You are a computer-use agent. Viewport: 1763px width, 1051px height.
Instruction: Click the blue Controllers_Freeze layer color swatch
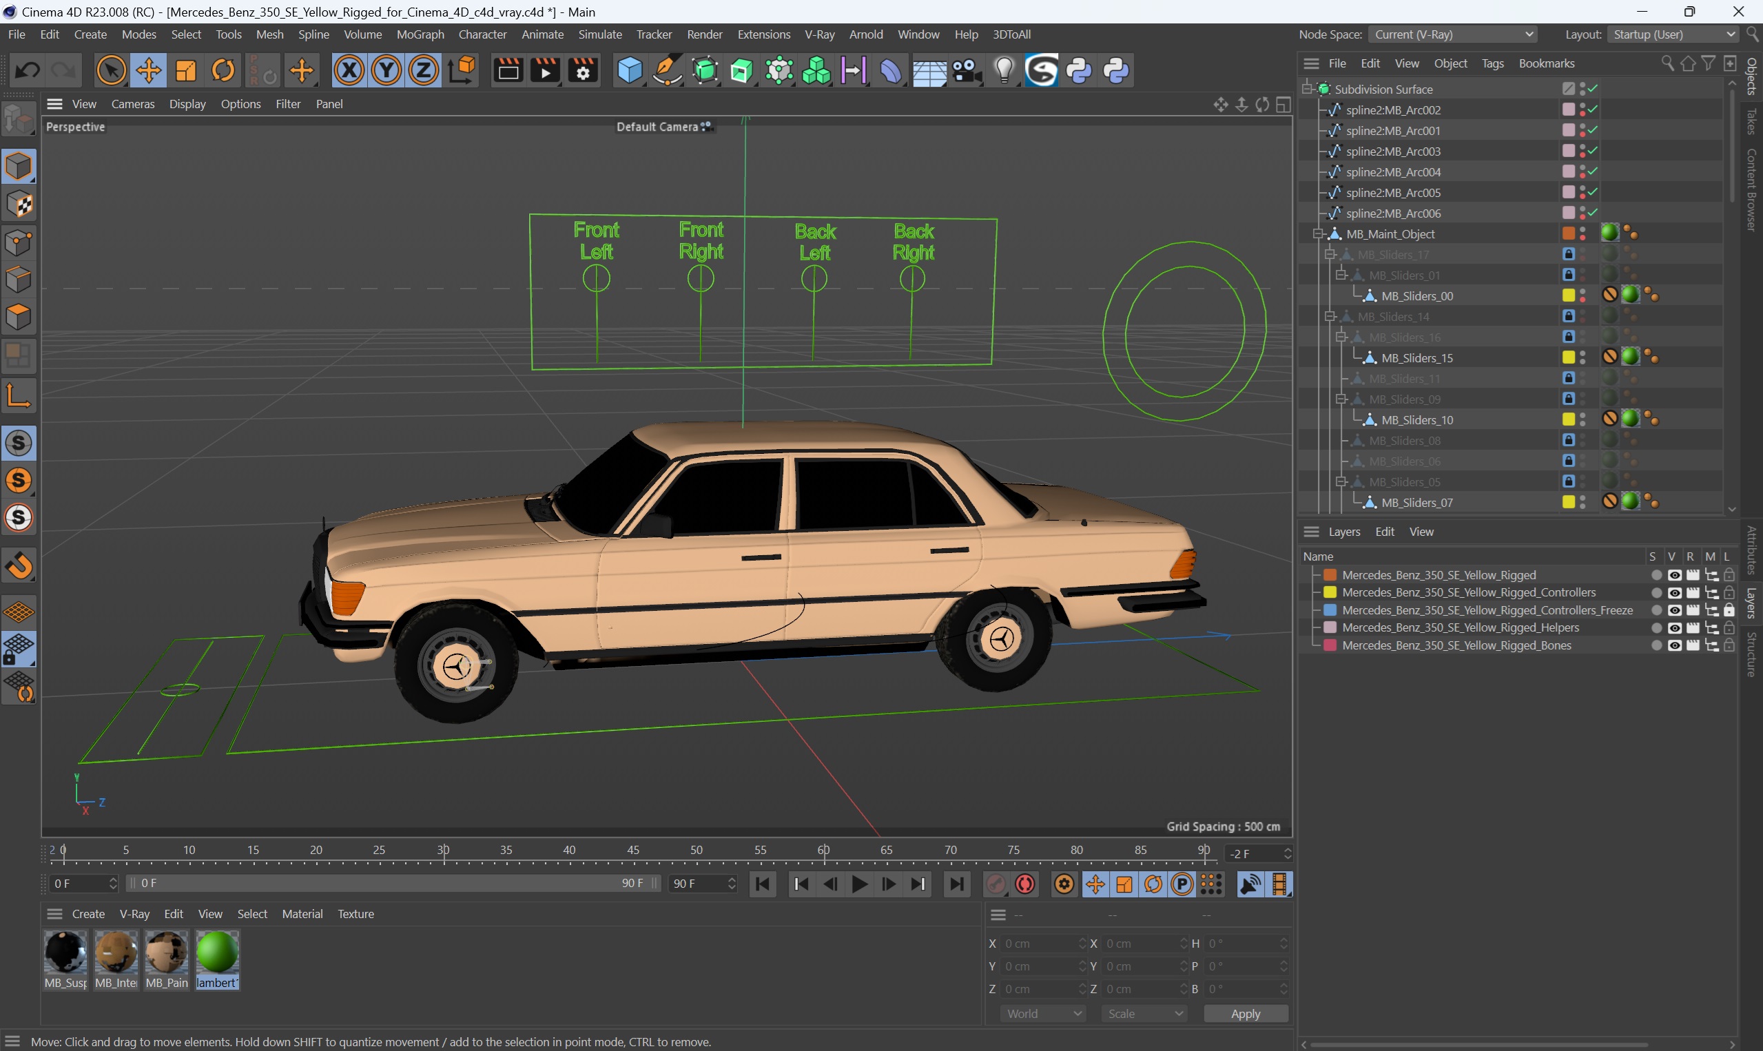point(1330,610)
